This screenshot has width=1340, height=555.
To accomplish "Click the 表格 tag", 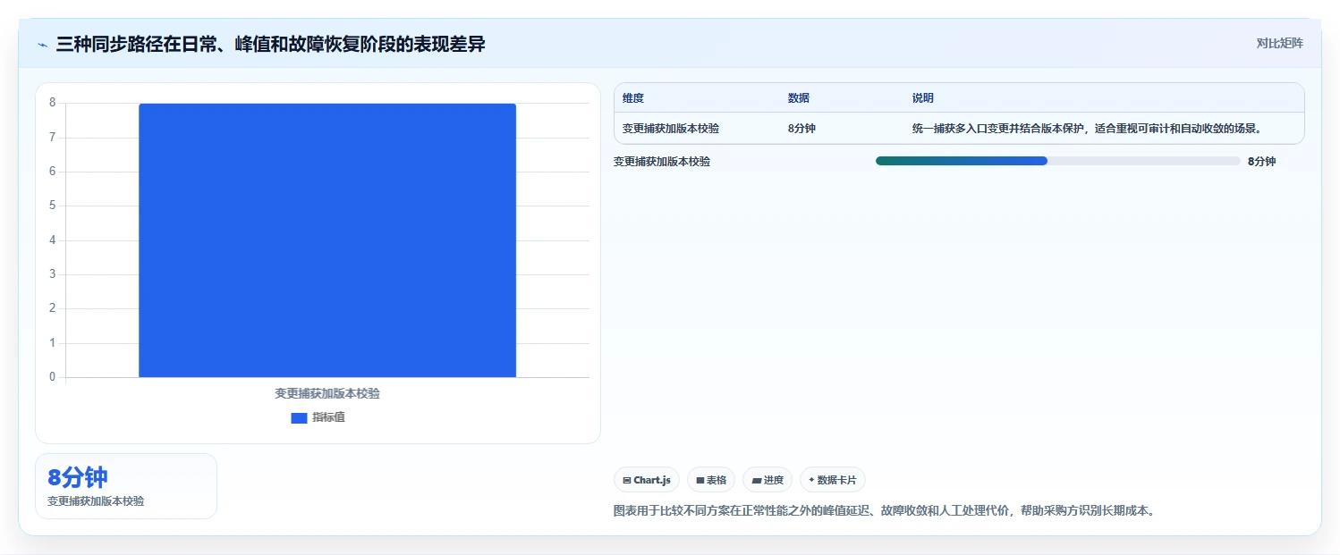I will click(x=711, y=480).
